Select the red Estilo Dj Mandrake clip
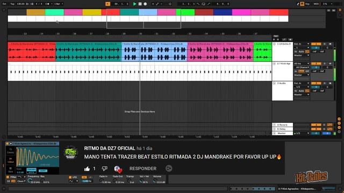Image resolution: width=344 pixels, height=193 pixels. (x=32, y=51)
